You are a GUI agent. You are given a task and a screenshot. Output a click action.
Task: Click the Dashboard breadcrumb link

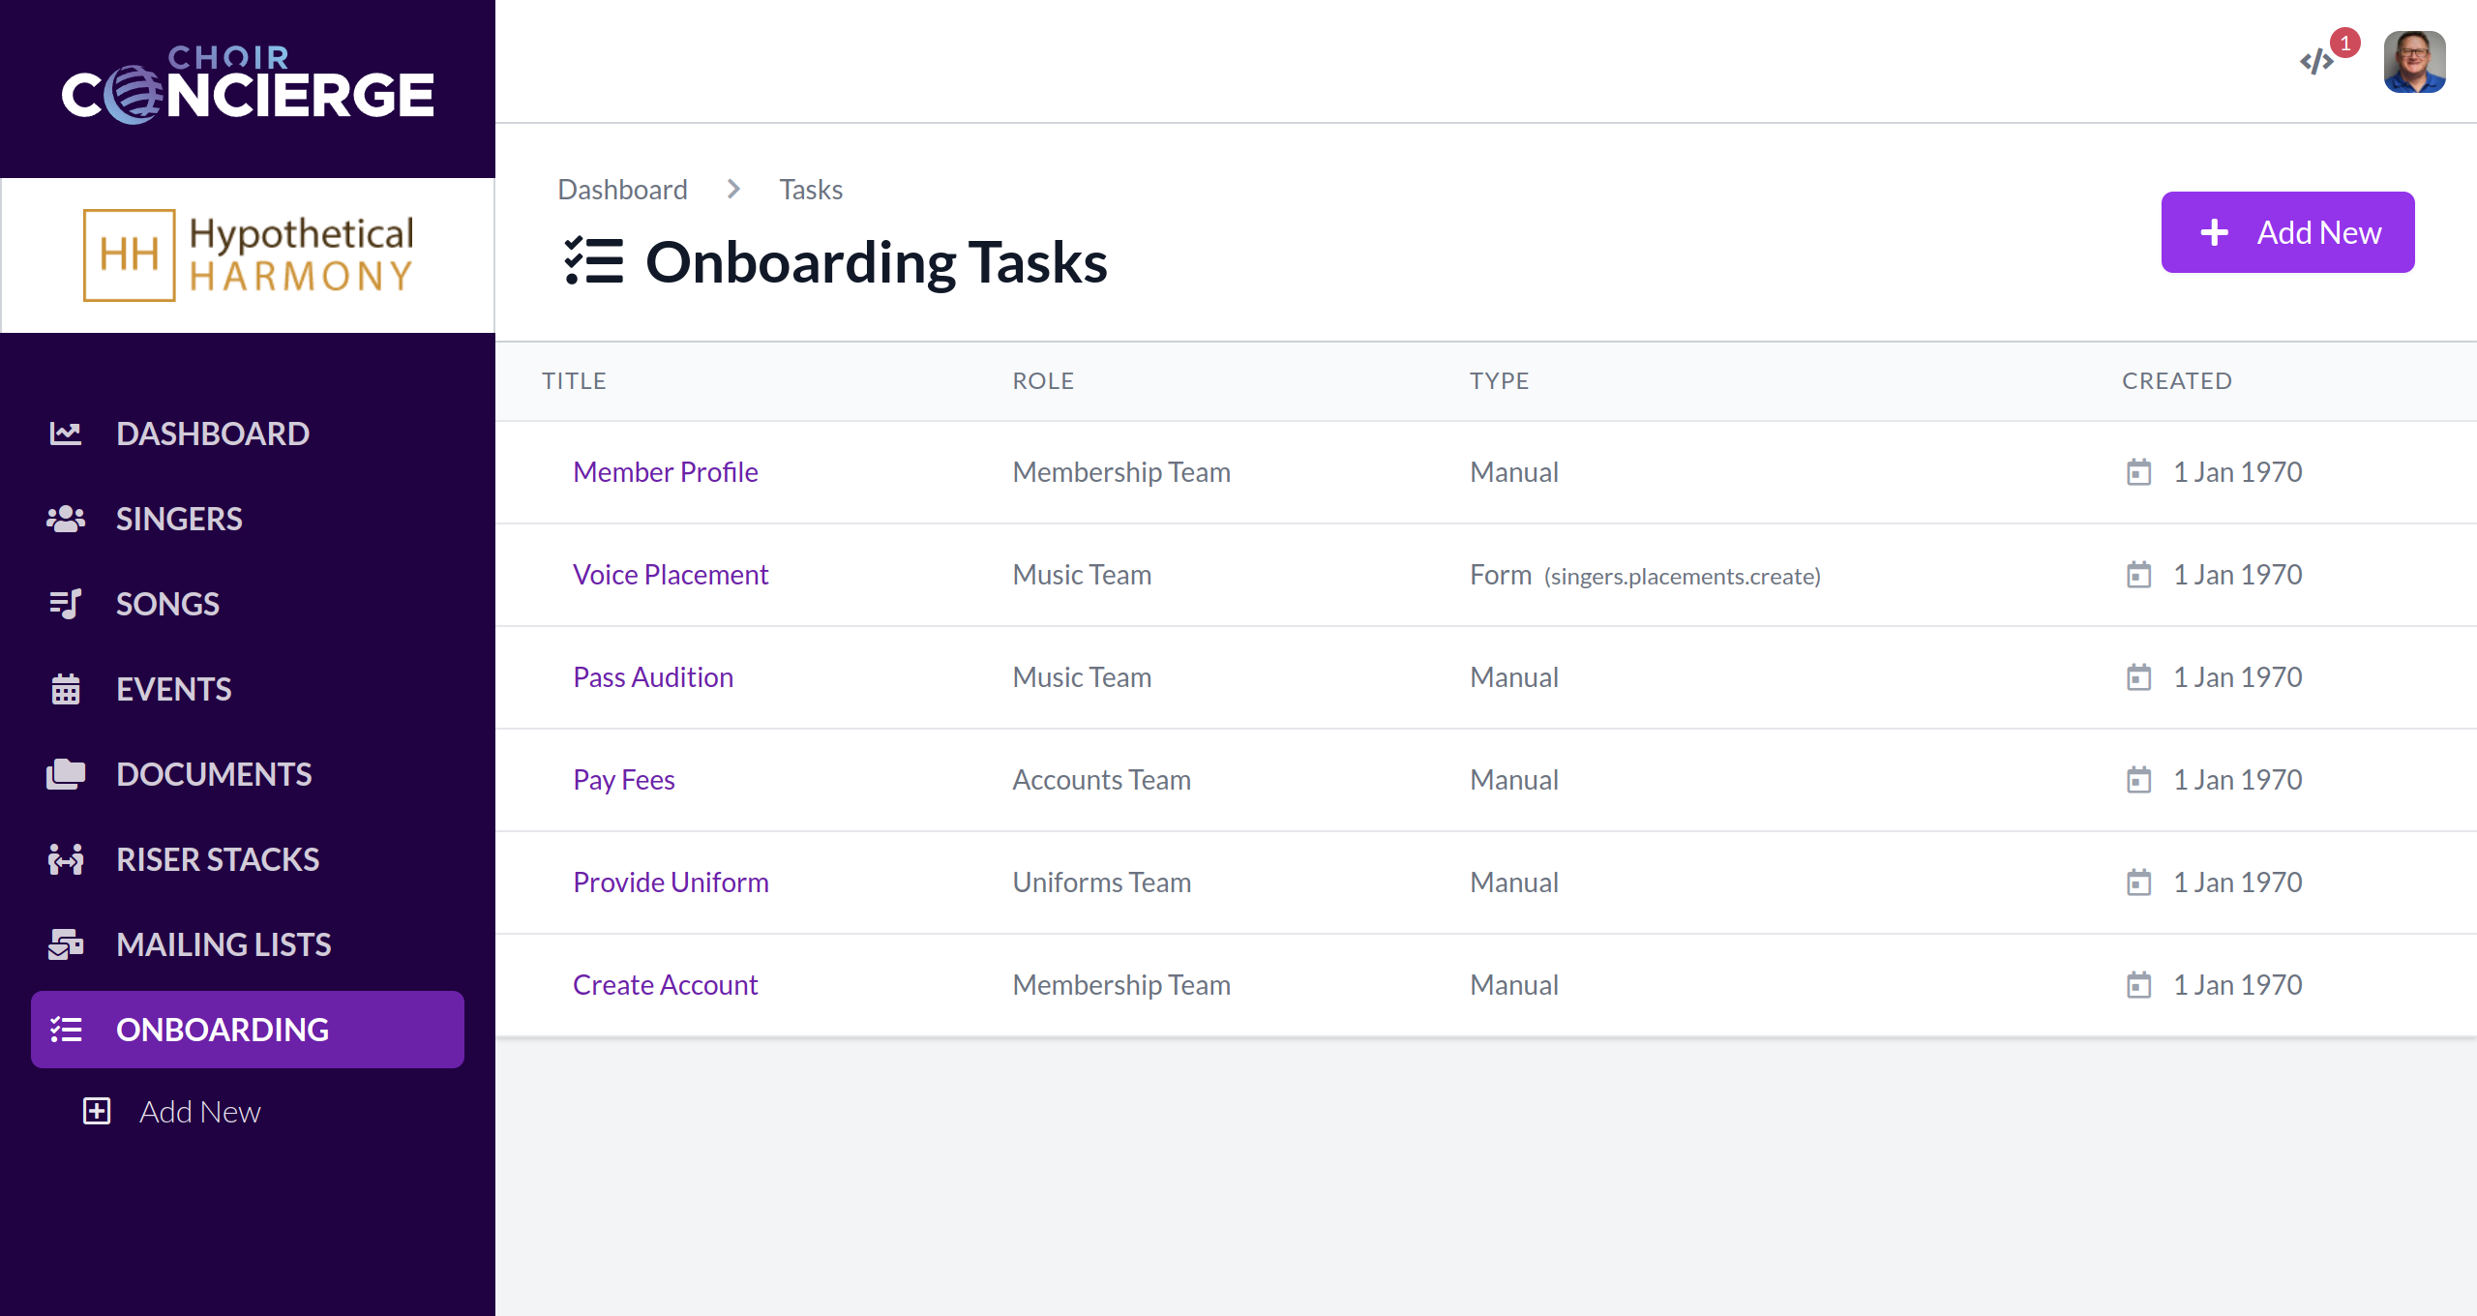pos(622,190)
